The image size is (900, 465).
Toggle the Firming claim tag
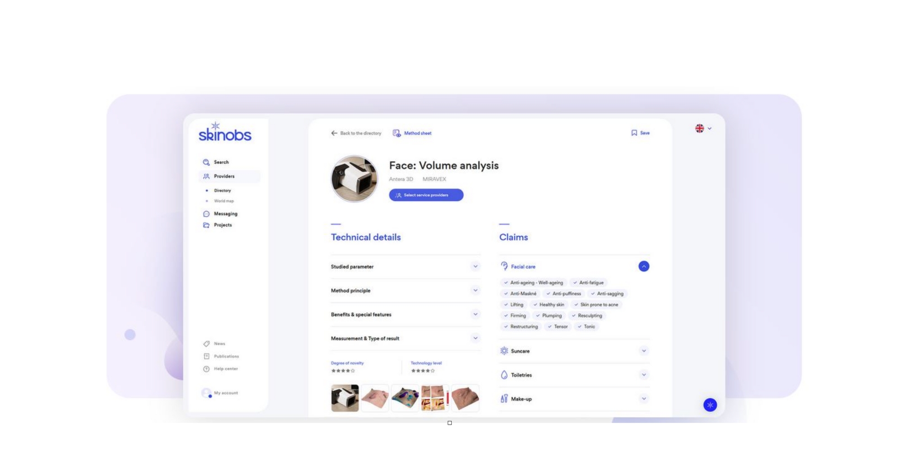(514, 316)
